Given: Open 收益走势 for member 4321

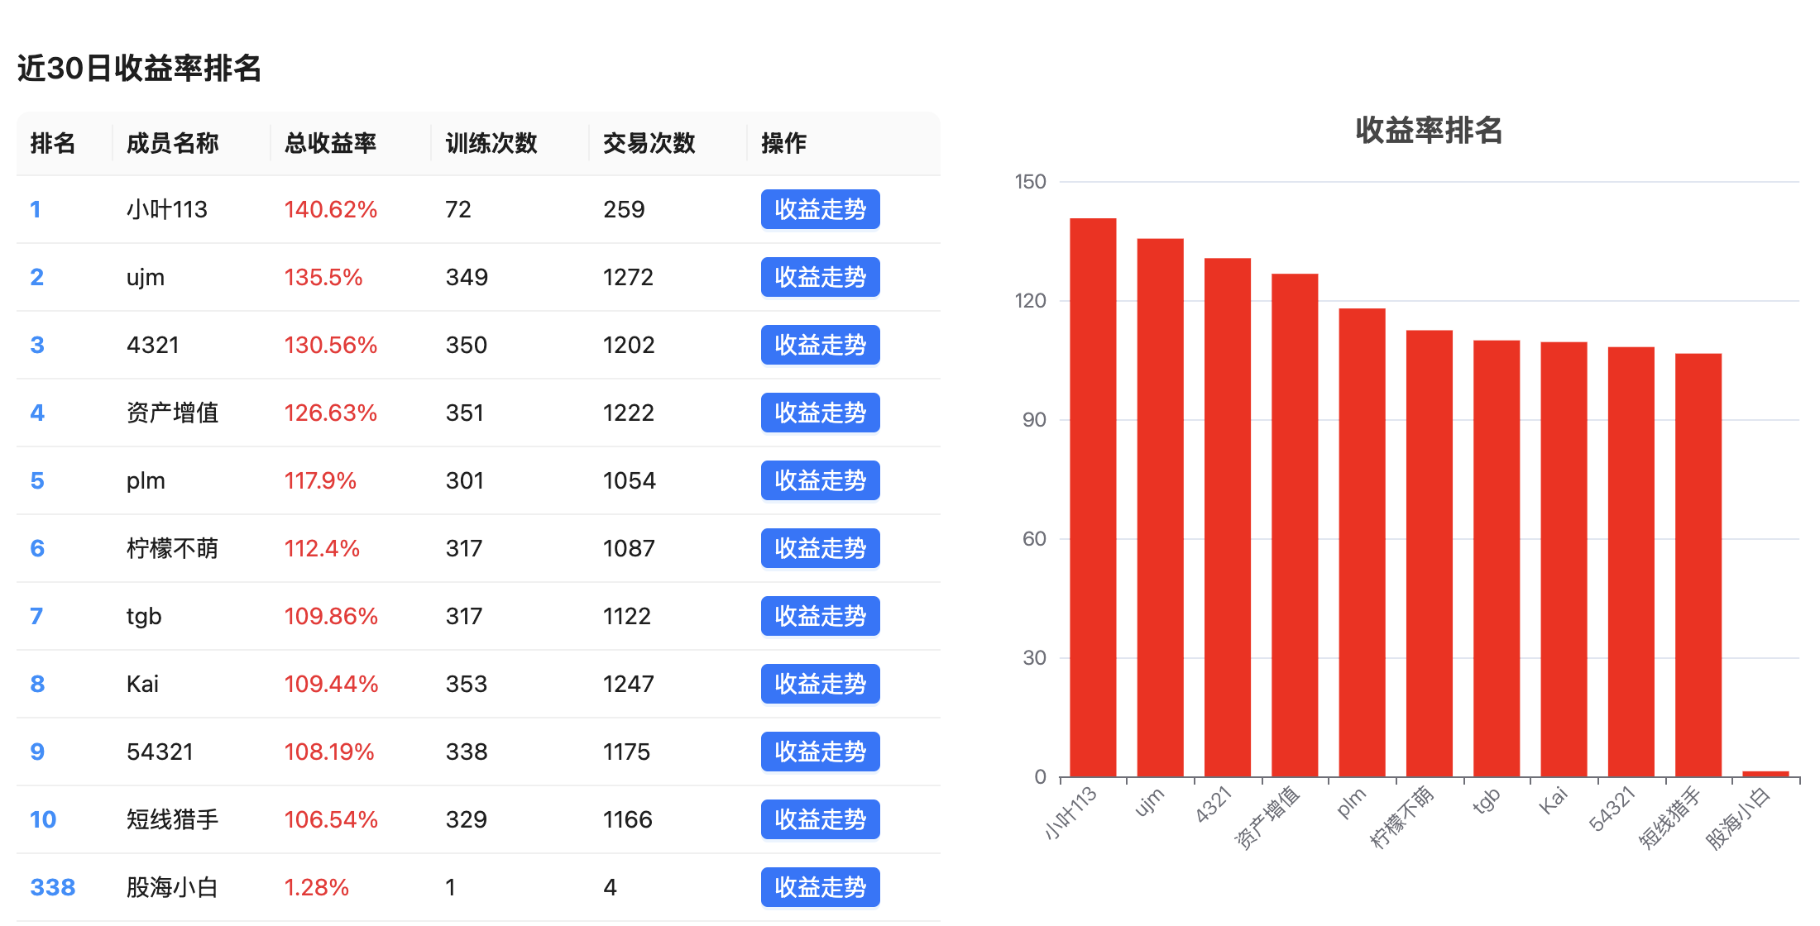Looking at the screenshot, I should pyautogui.click(x=820, y=345).
